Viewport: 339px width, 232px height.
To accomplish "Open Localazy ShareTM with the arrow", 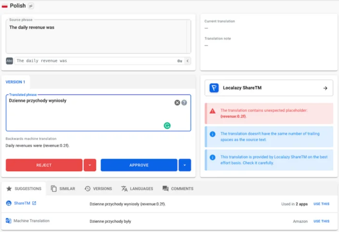I will (325, 88).
